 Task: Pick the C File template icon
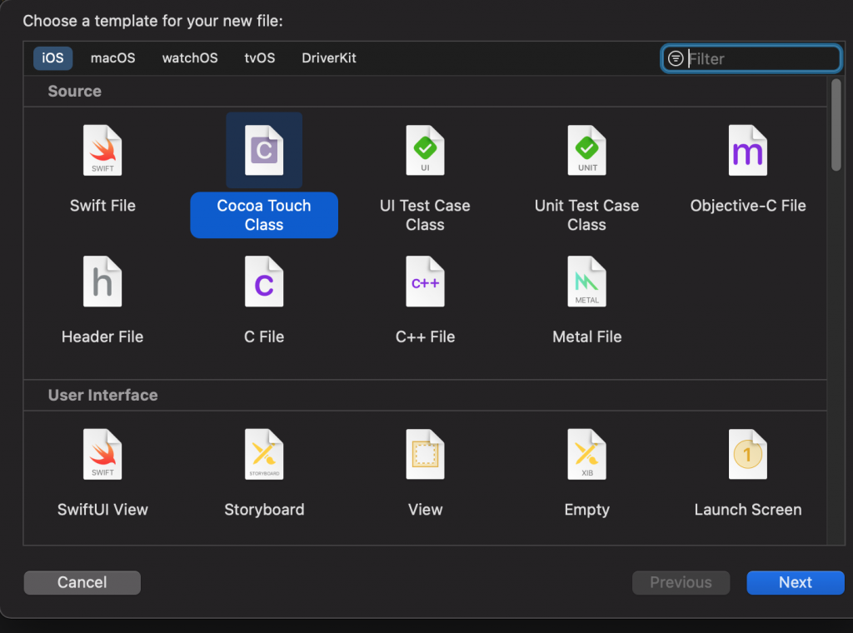[264, 282]
